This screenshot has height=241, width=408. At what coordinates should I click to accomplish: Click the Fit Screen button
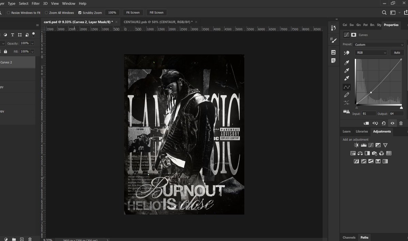(x=133, y=13)
